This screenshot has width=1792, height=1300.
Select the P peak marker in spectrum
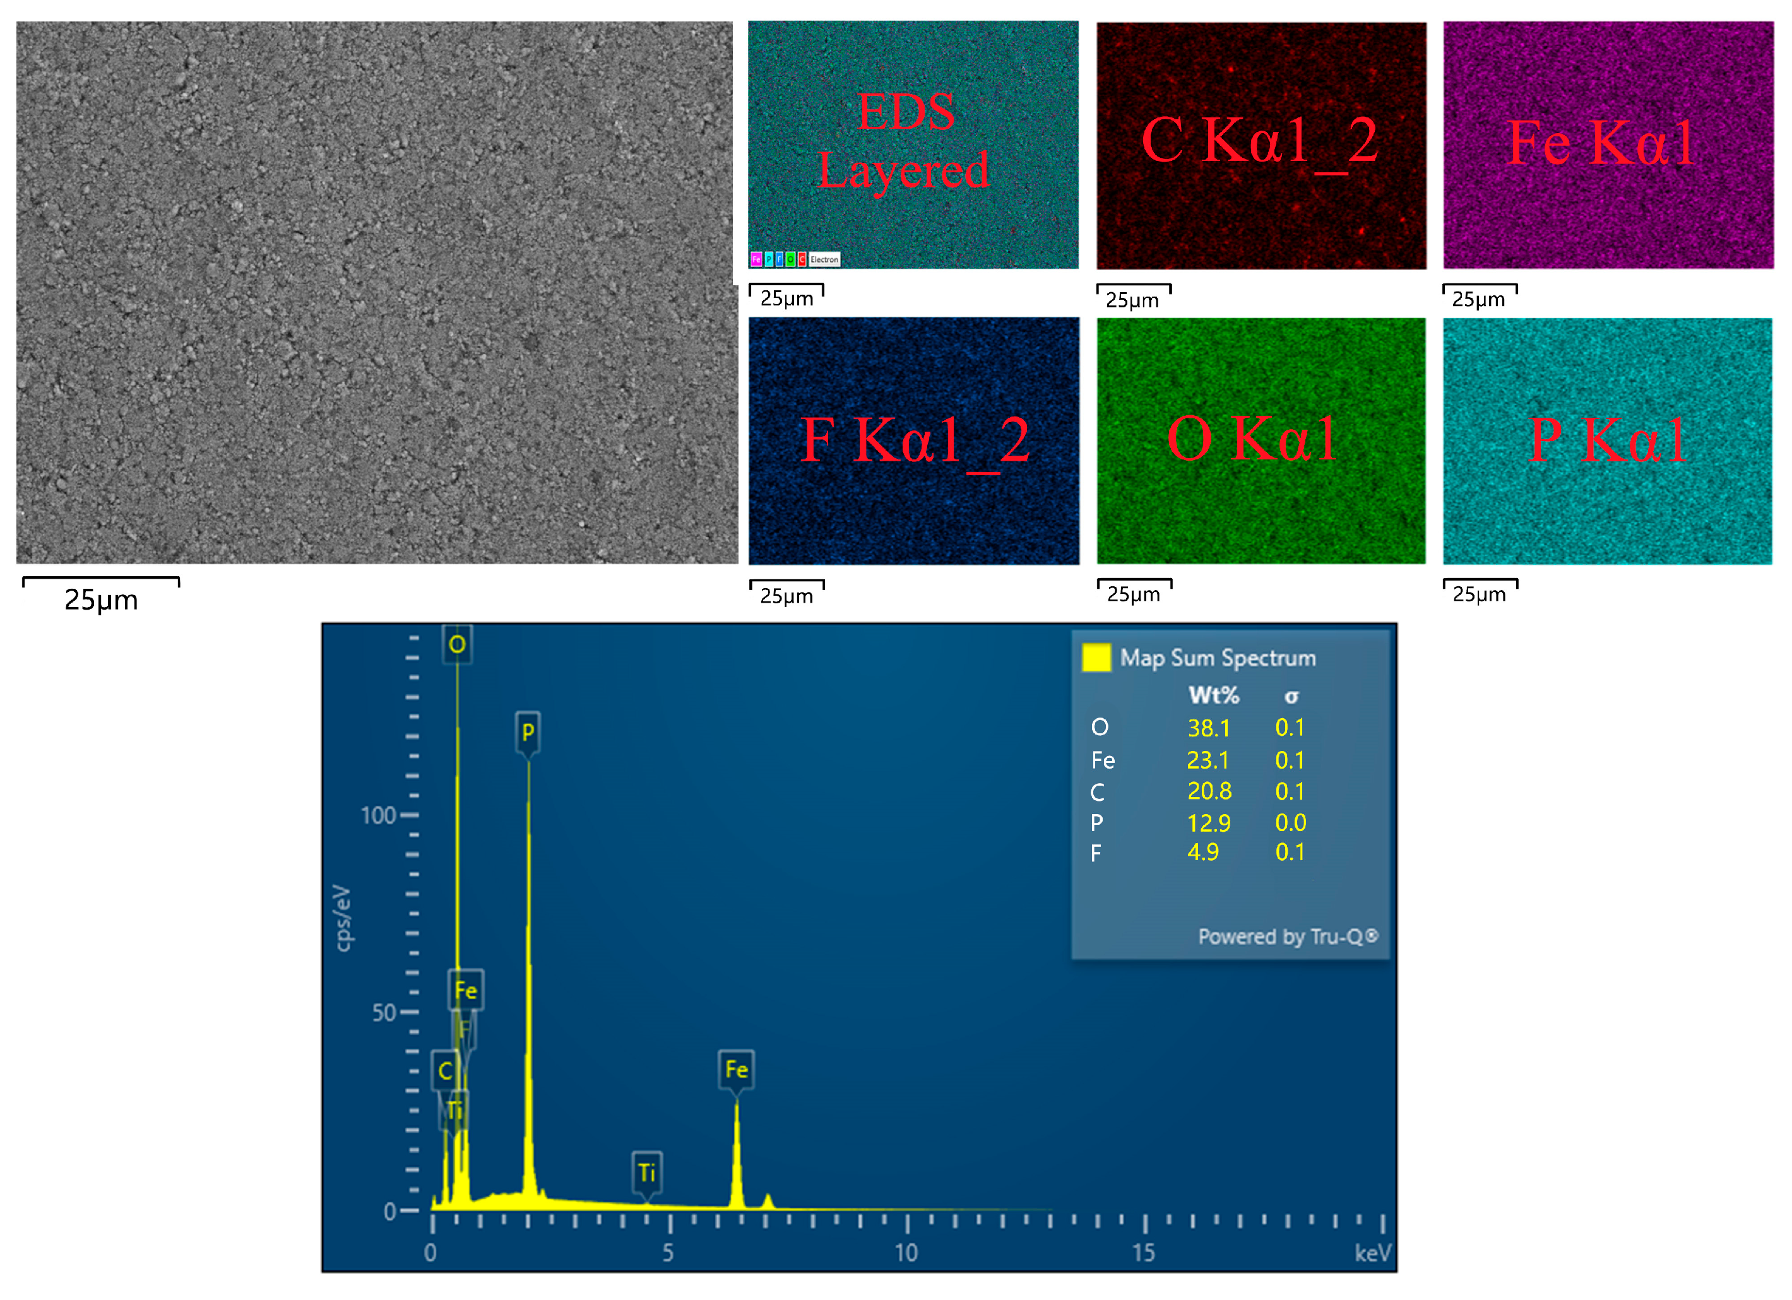click(528, 732)
